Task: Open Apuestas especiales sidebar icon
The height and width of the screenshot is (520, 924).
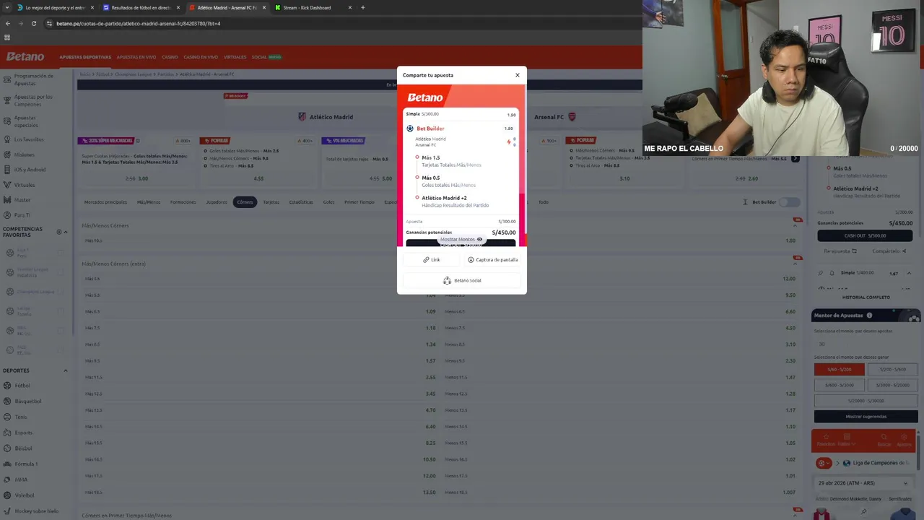Action: click(7, 121)
